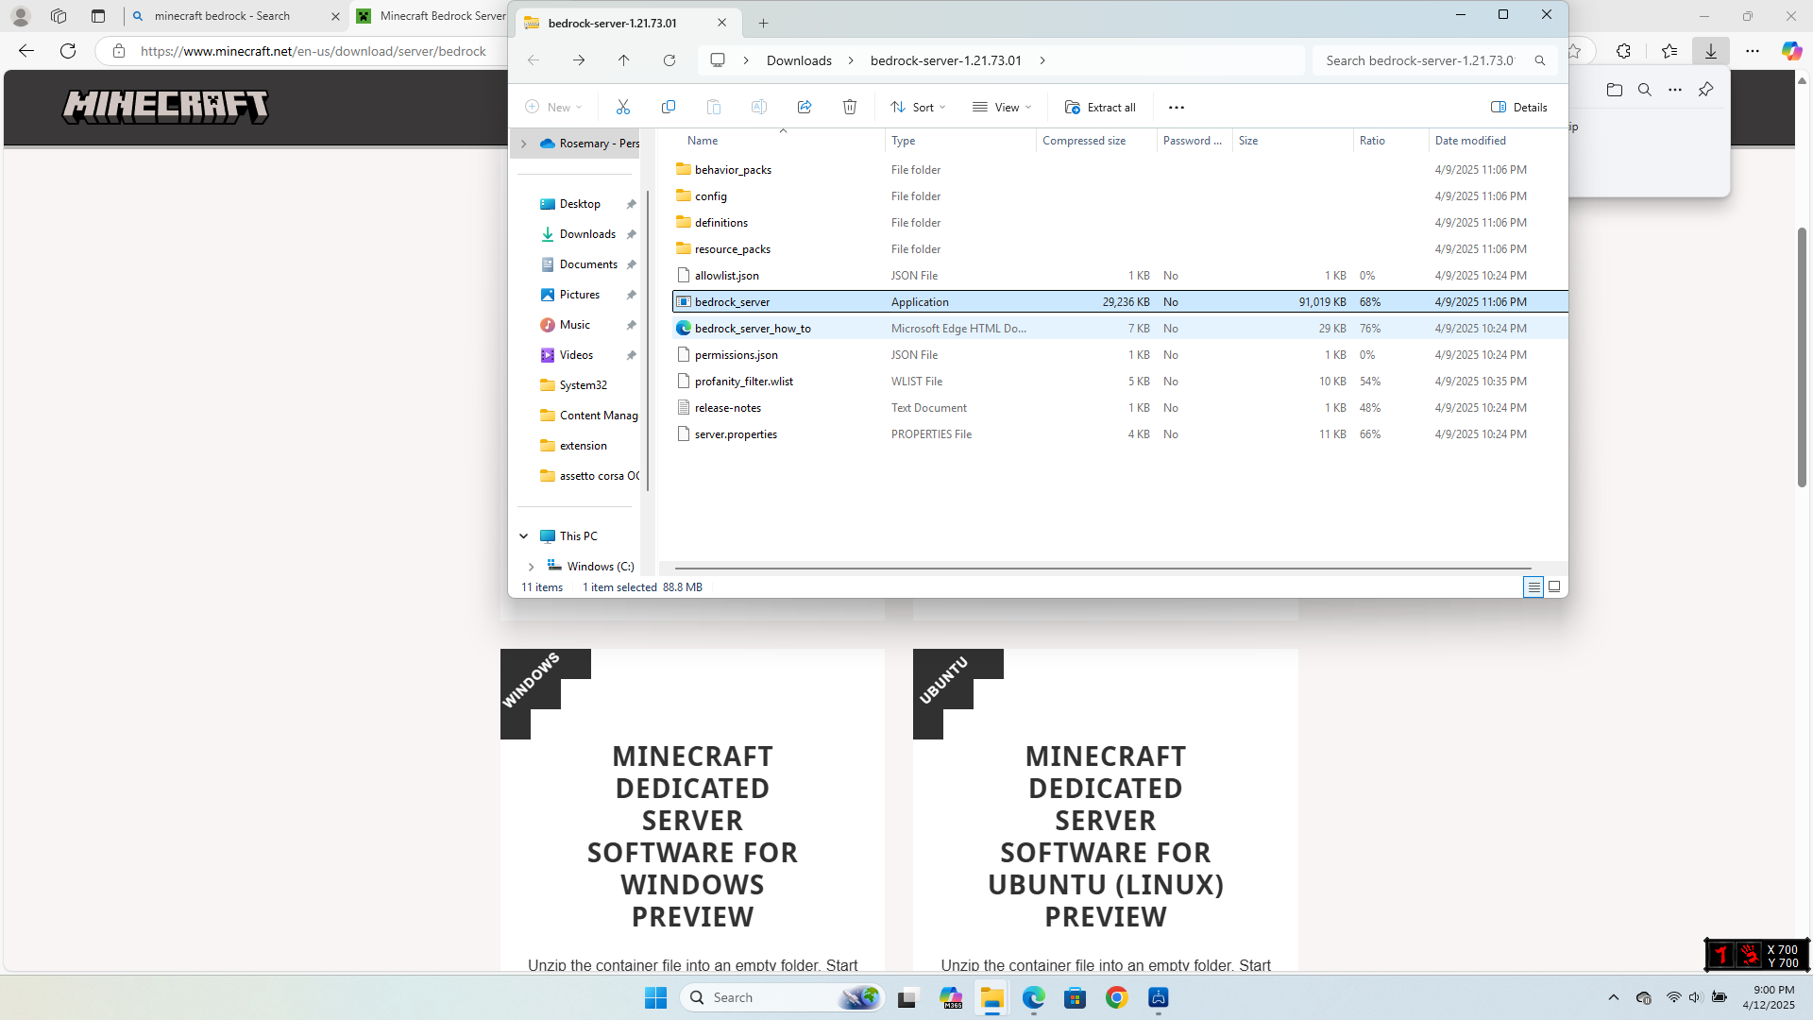Click the Edge page vertical scrollbar
Image resolution: width=1813 pixels, height=1020 pixels.
(1803, 357)
